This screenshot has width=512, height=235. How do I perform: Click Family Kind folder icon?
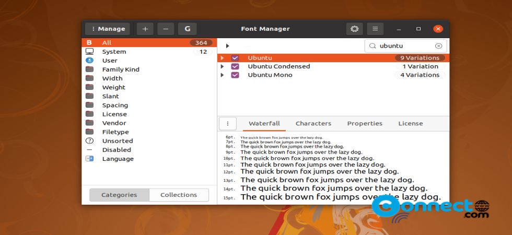click(x=89, y=69)
